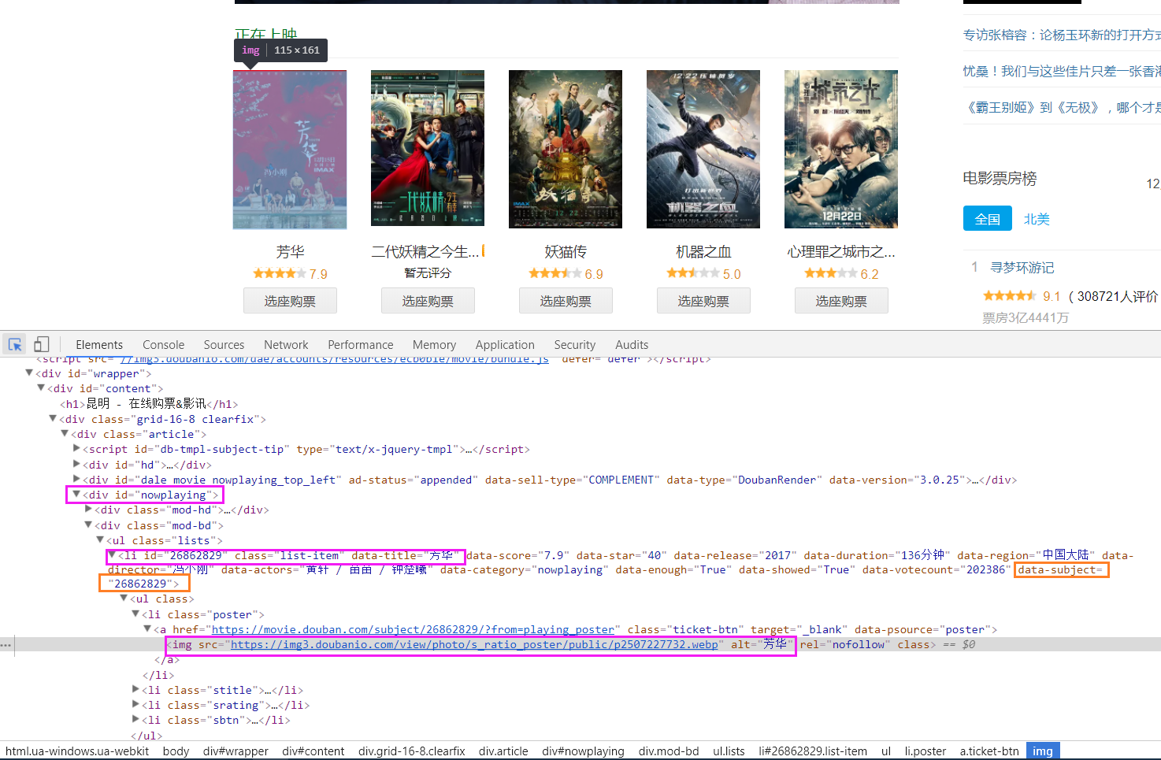The image size is (1161, 760).
Task: Switch to the Network tab
Action: click(286, 345)
